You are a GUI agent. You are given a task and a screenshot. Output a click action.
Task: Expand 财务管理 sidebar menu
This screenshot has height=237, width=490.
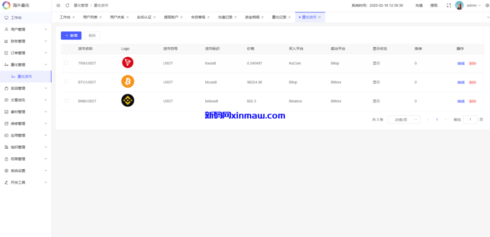click(x=26, y=41)
